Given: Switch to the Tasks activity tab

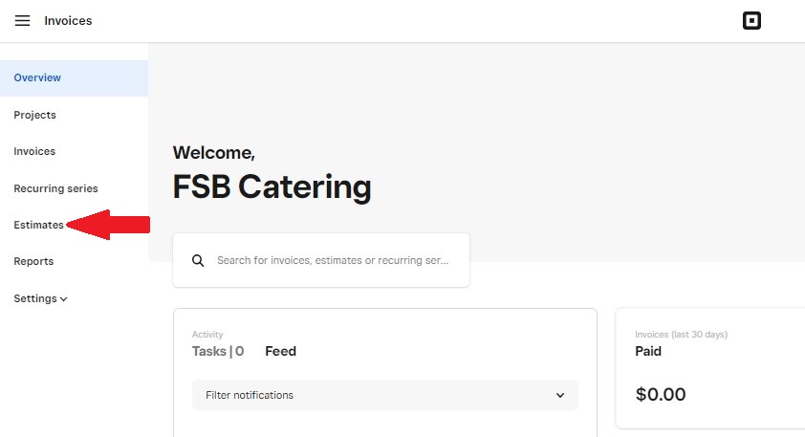Looking at the screenshot, I should pyautogui.click(x=218, y=351).
